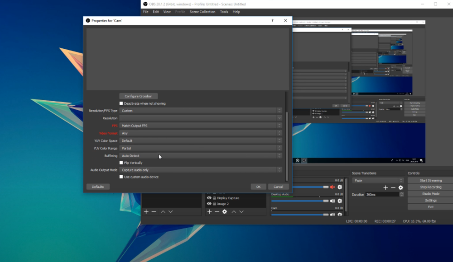Open the Fade transition dropdown
The image size is (453, 262).
pos(377,180)
